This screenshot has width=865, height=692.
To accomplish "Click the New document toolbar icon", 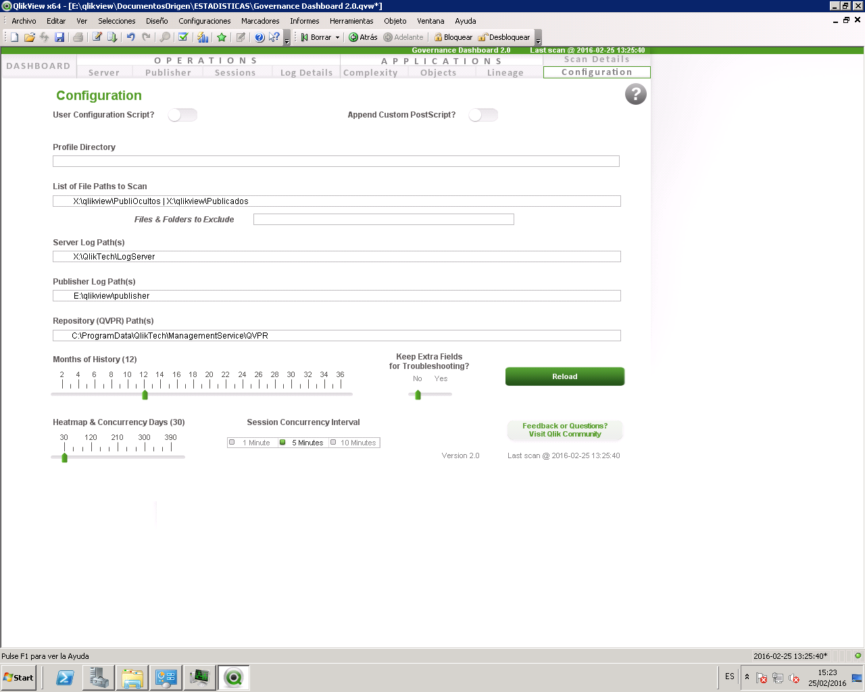I will 14,37.
